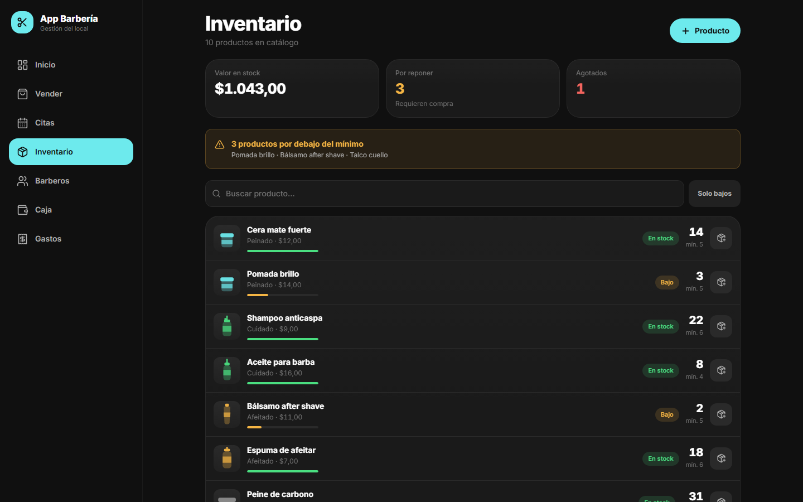Click the Aceite para barba bottle thumbnail
The image size is (803, 502).
click(x=227, y=370)
